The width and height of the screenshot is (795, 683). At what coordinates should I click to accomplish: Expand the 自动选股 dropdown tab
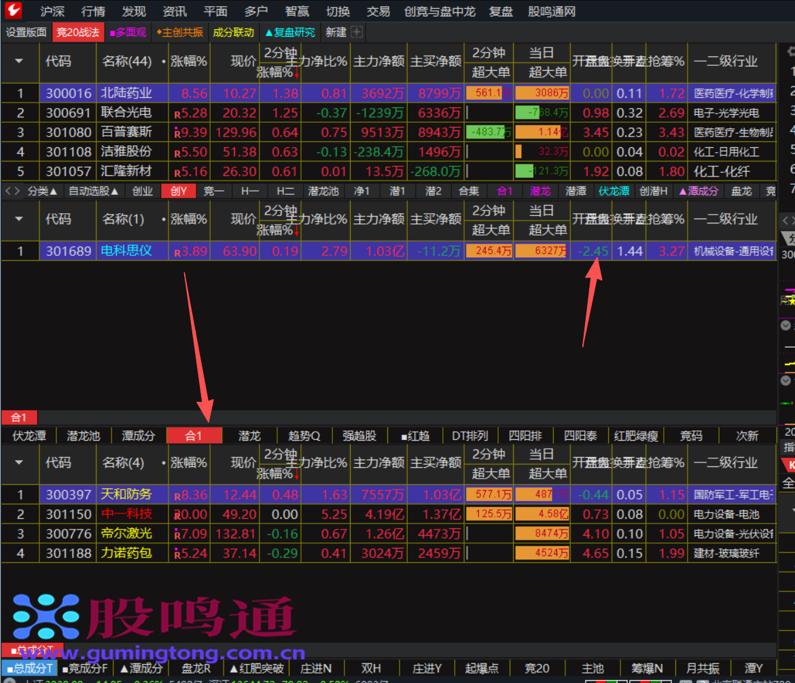tap(94, 191)
